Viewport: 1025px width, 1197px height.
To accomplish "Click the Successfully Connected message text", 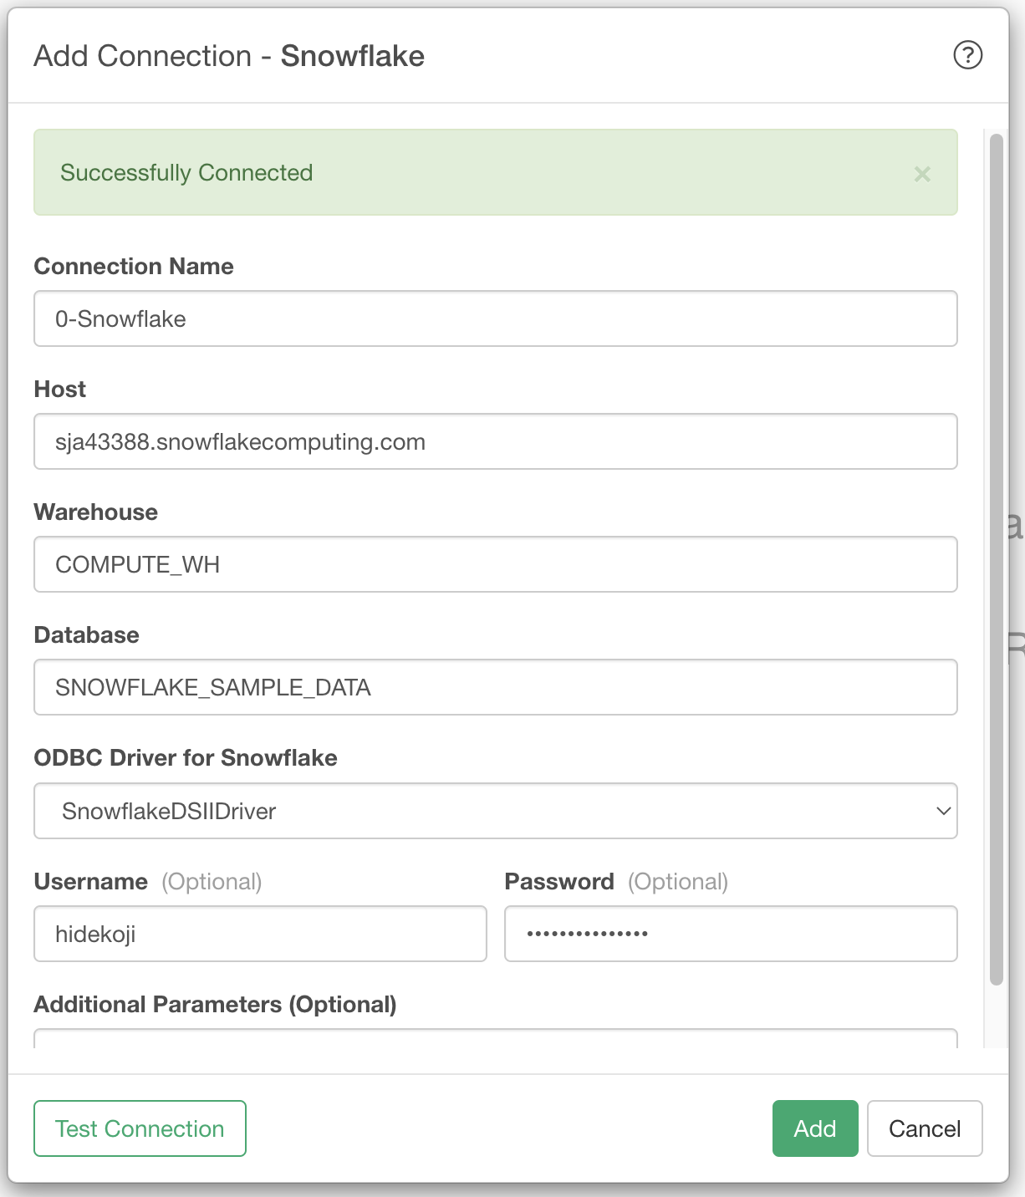I will point(186,173).
